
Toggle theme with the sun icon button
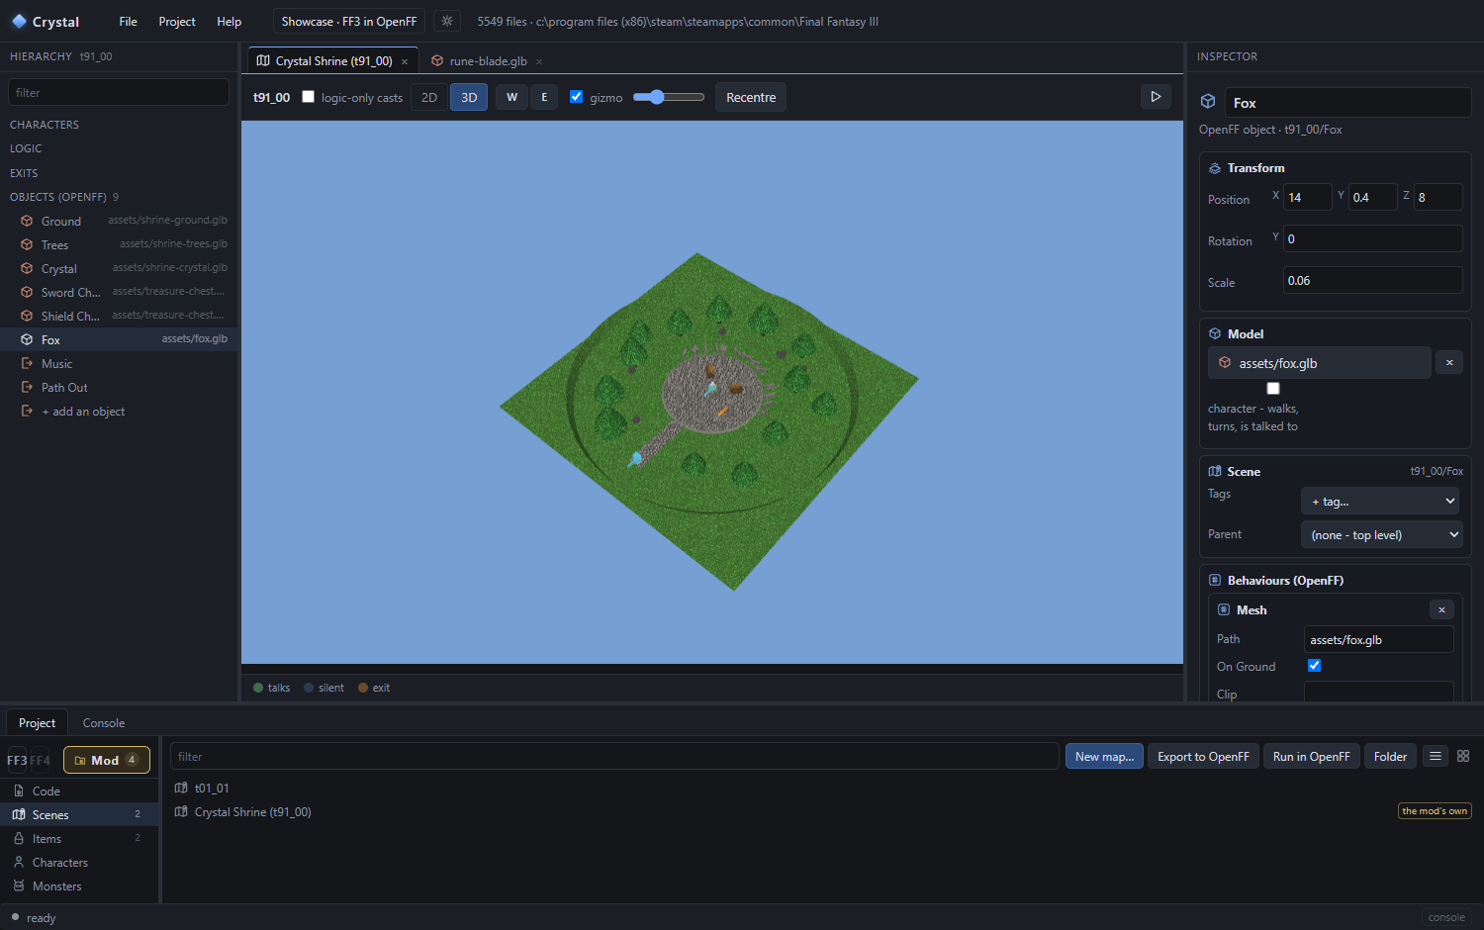point(447,21)
